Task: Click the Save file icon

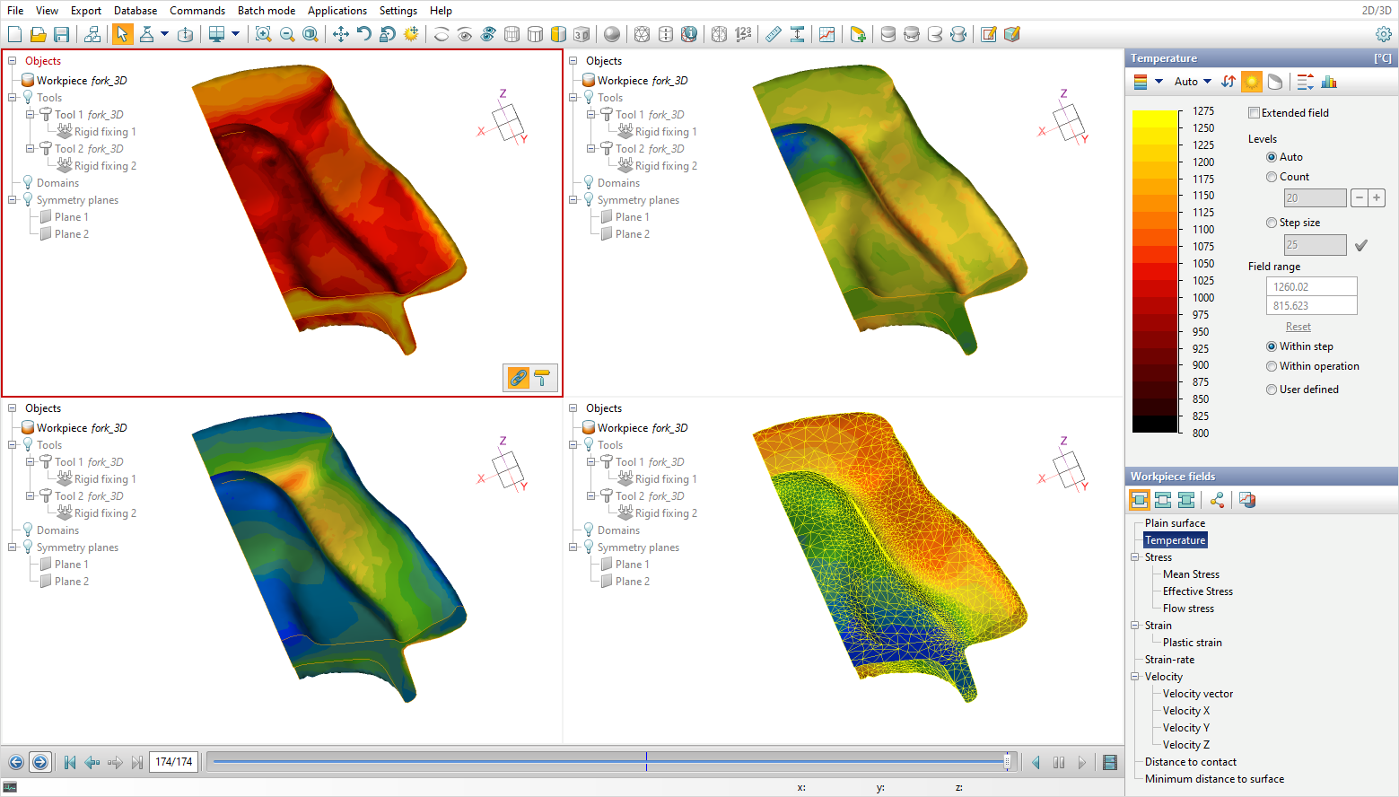Action: coord(62,34)
